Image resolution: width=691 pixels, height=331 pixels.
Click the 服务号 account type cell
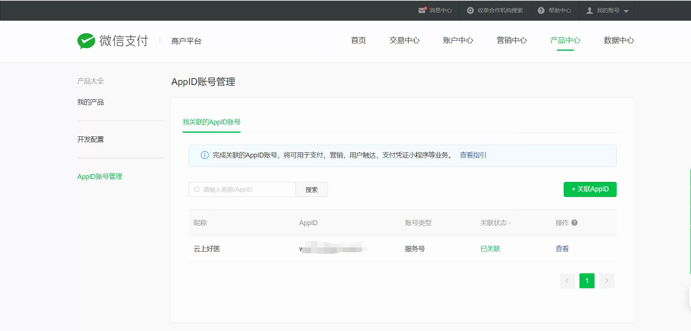(x=415, y=249)
